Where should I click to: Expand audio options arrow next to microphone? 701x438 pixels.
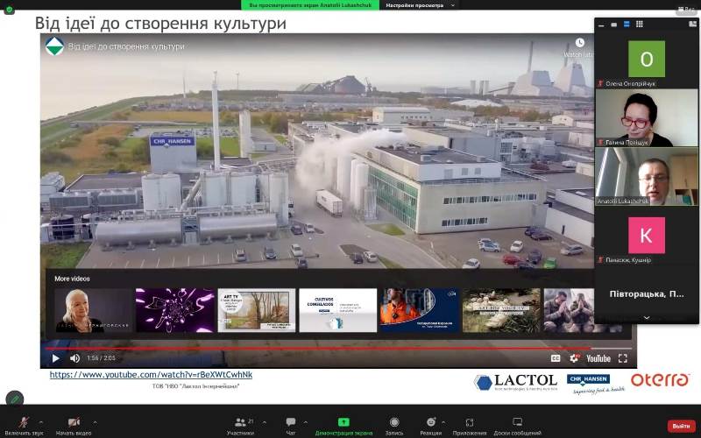coord(40,421)
